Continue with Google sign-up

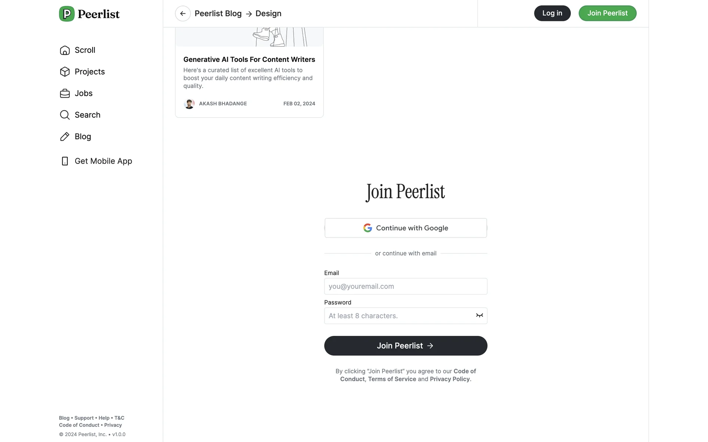(406, 228)
